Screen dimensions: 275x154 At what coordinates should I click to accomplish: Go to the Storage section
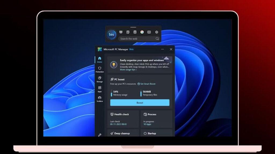tap(99, 79)
